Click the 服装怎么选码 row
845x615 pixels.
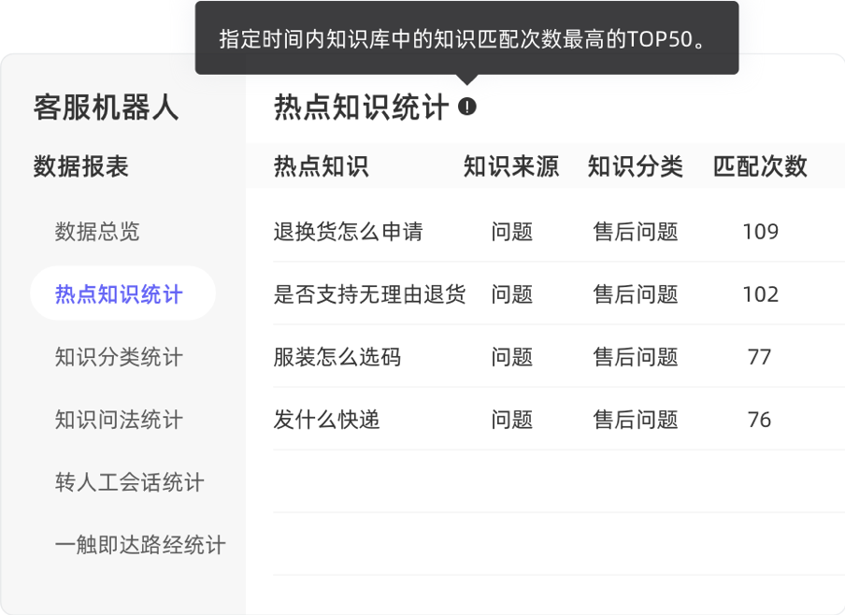point(337,357)
